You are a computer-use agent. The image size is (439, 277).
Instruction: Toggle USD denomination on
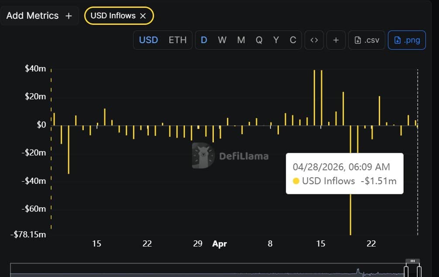pos(148,40)
